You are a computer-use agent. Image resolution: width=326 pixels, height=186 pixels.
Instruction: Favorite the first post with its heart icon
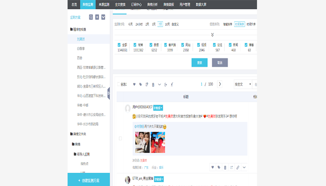213,167
